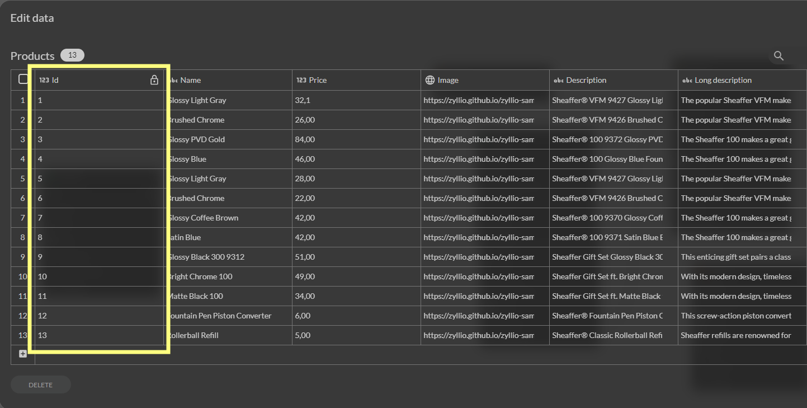
Task: Click the lock icon in Id column header
Action: pyautogui.click(x=154, y=80)
